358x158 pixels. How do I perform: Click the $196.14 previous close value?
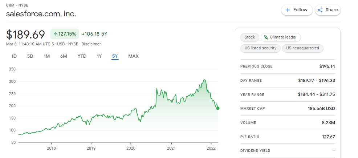tap(327, 66)
